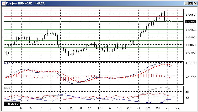Click date 7 on the time axis

41,108
